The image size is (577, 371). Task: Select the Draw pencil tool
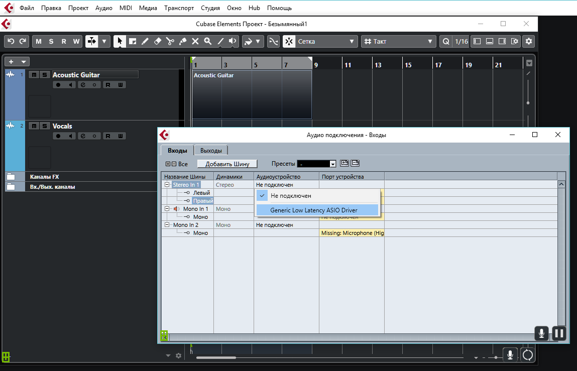[x=145, y=41]
